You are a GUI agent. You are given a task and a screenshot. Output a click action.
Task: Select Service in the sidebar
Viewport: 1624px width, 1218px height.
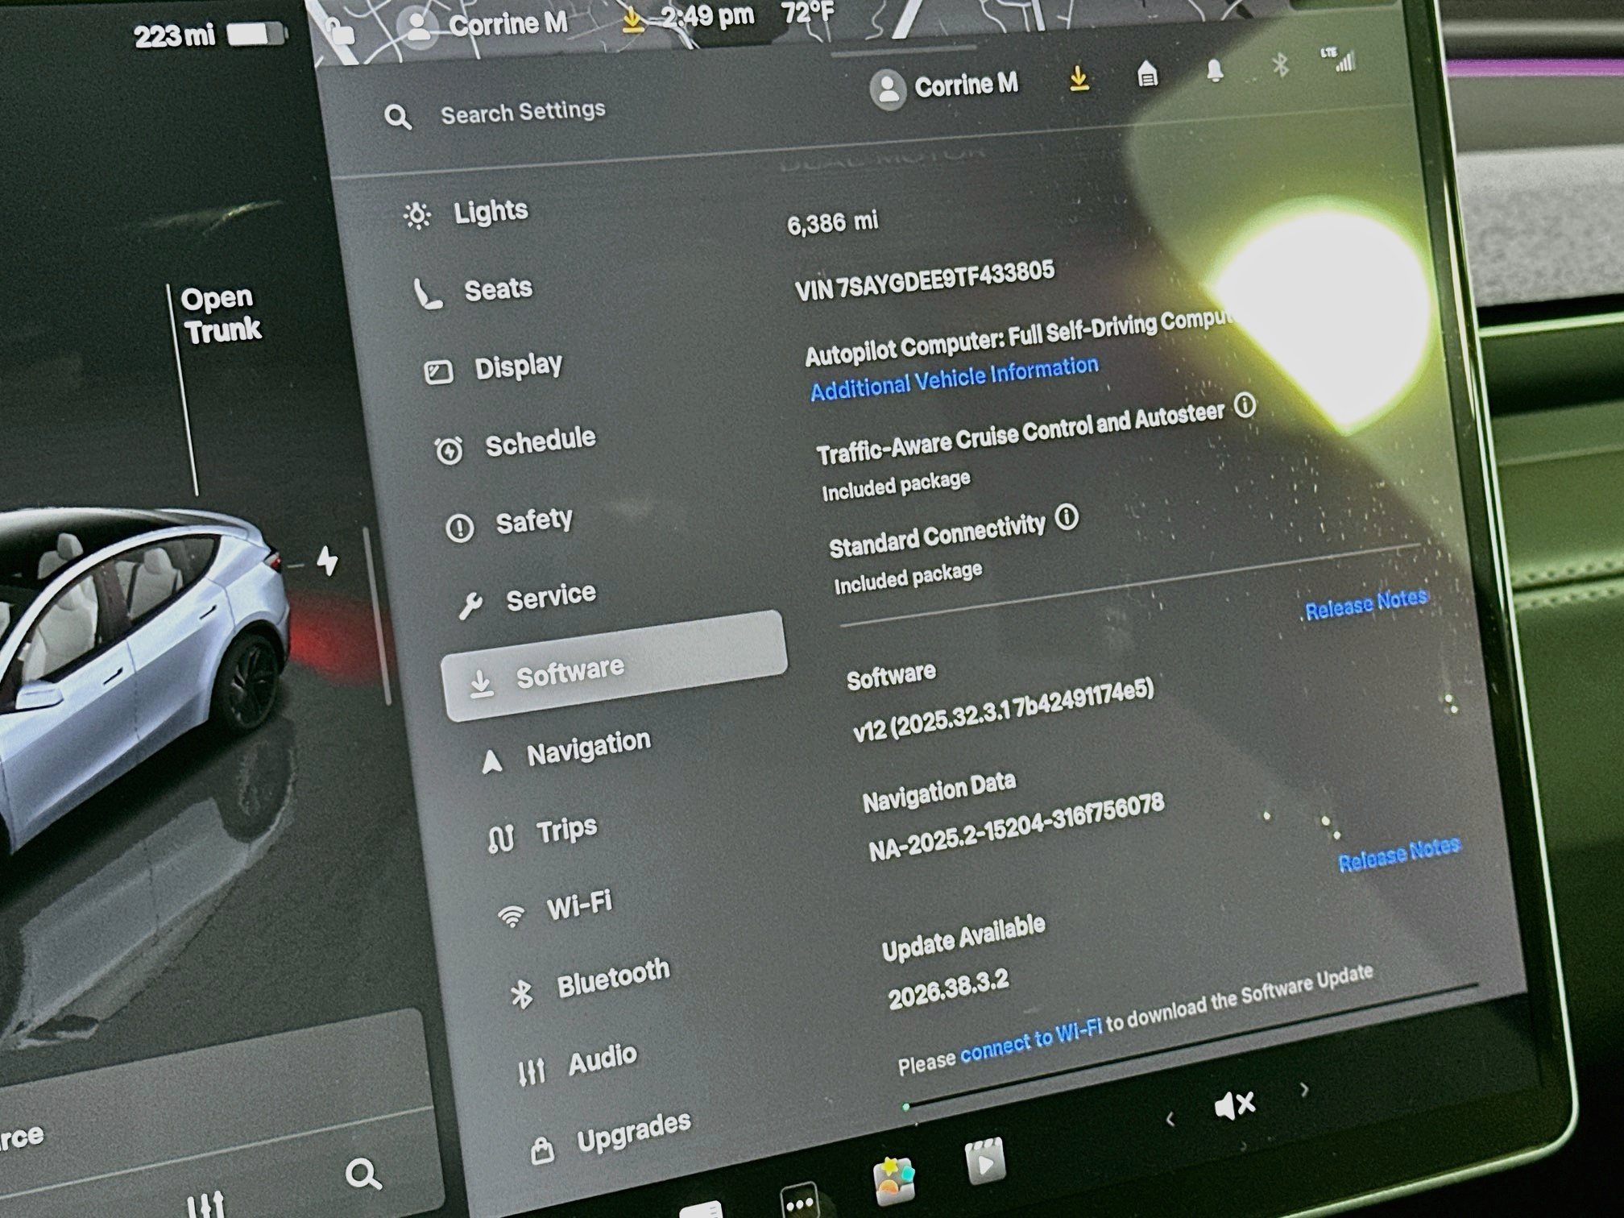(x=527, y=599)
